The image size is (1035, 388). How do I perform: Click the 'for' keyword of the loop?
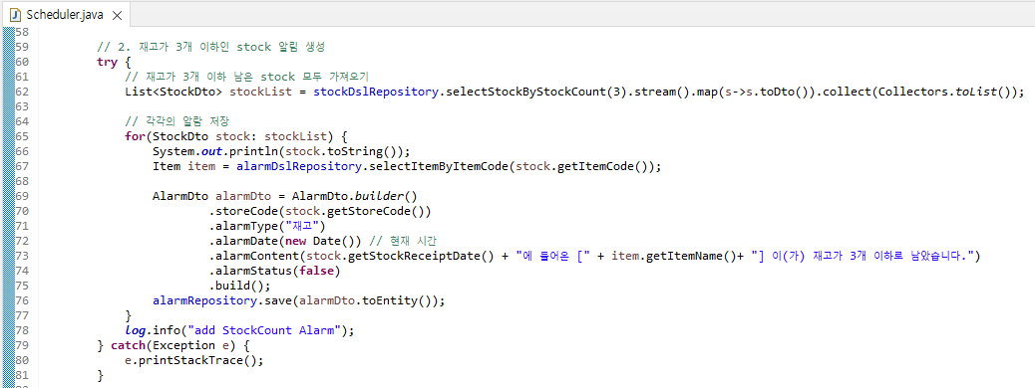(x=135, y=136)
